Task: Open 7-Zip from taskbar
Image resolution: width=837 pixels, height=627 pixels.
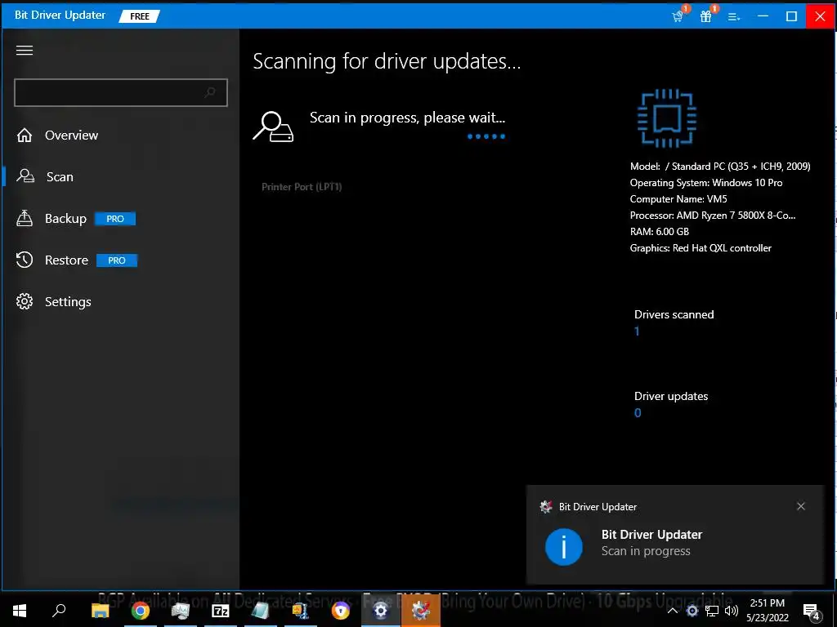Action: pyautogui.click(x=221, y=611)
